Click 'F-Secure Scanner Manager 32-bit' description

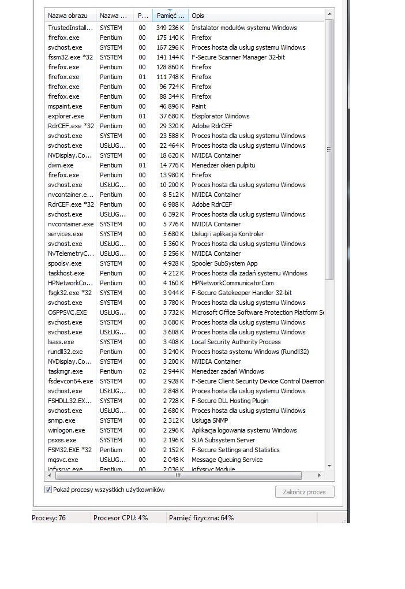[238, 57]
